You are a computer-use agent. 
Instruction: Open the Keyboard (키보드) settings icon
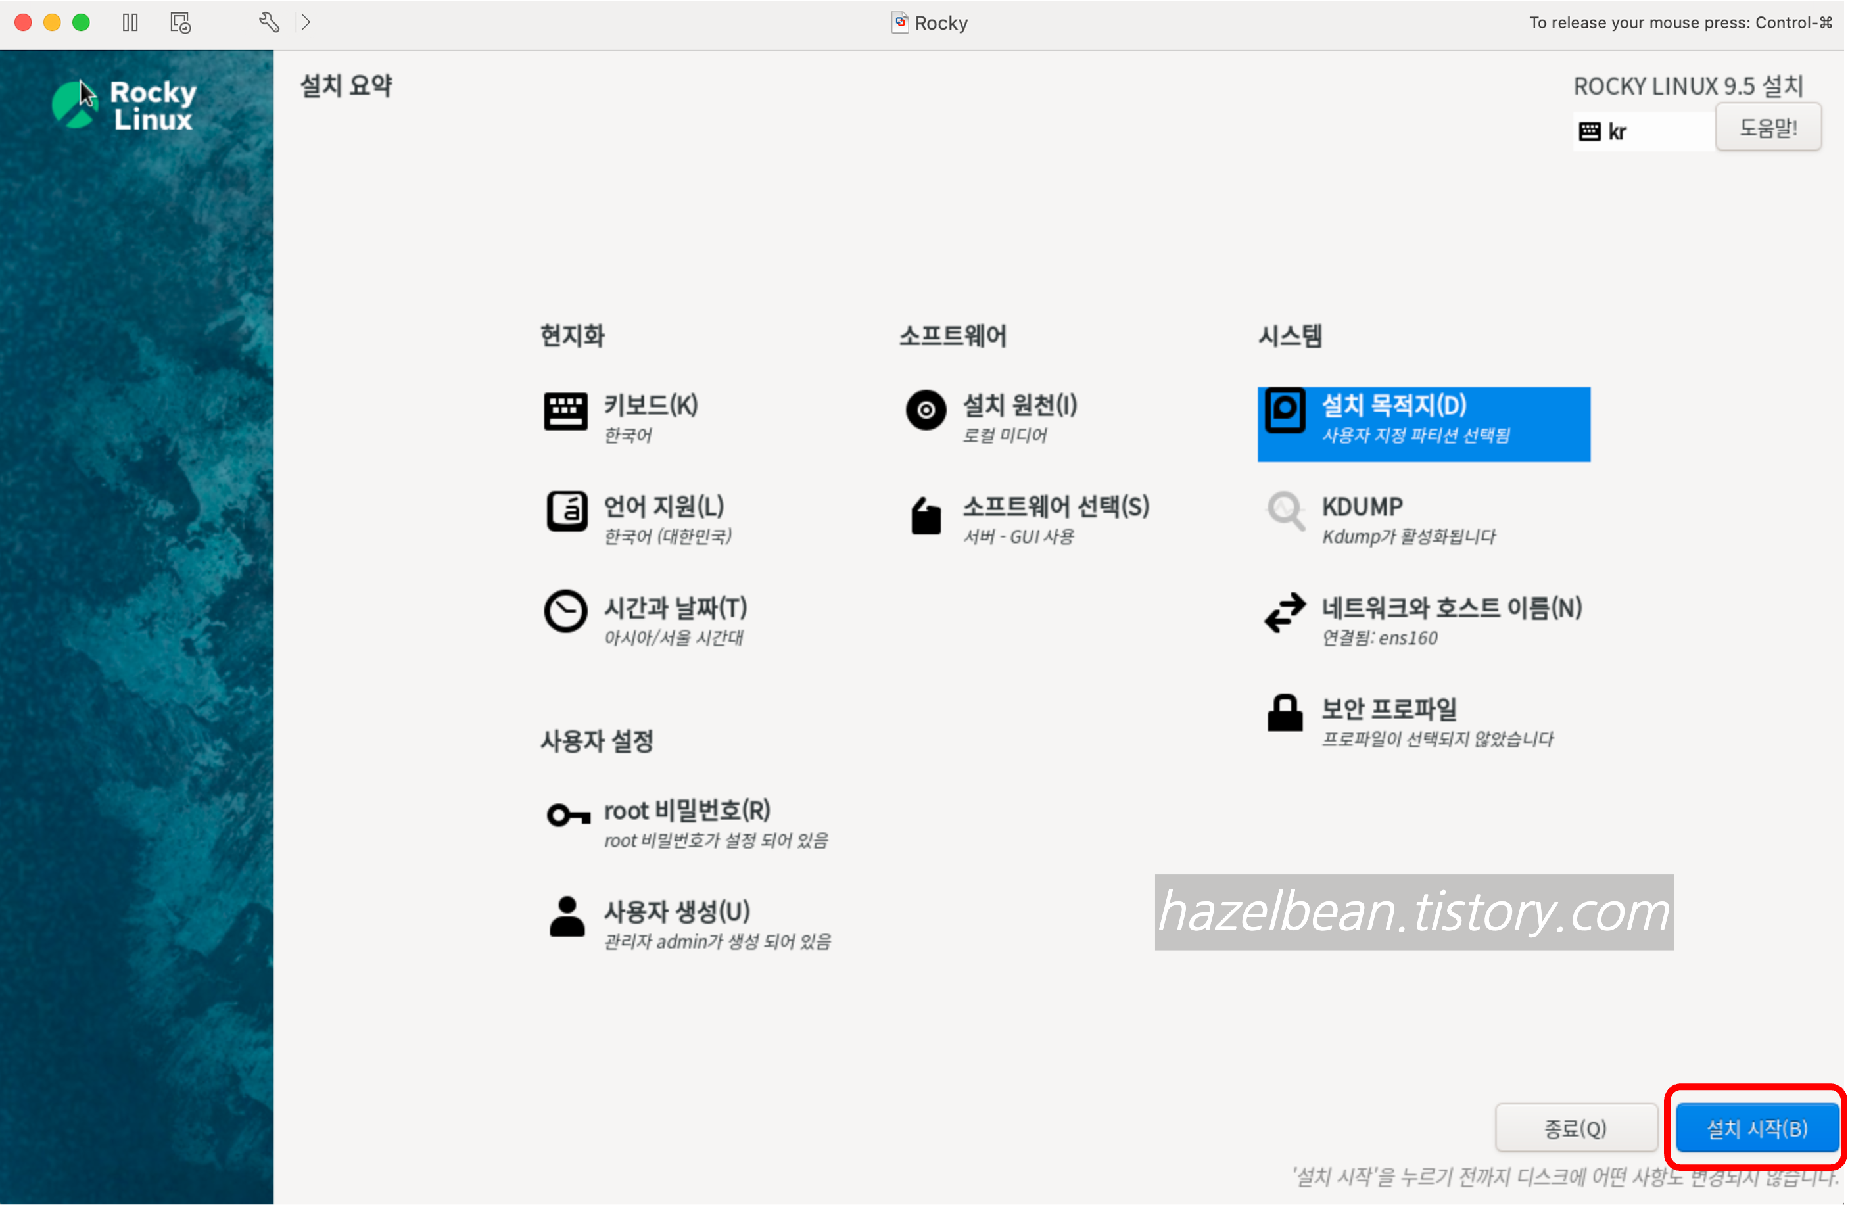(565, 412)
